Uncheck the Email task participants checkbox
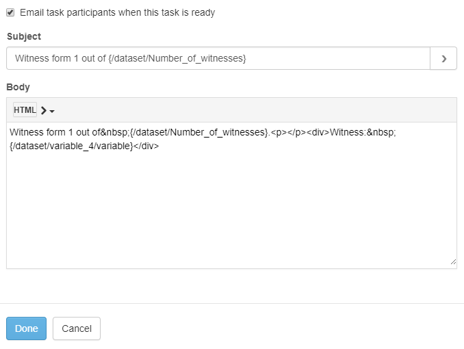Viewport: 464px width, 349px height. [x=10, y=12]
